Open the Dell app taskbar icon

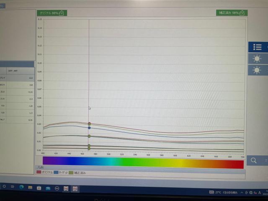[x=57, y=188]
